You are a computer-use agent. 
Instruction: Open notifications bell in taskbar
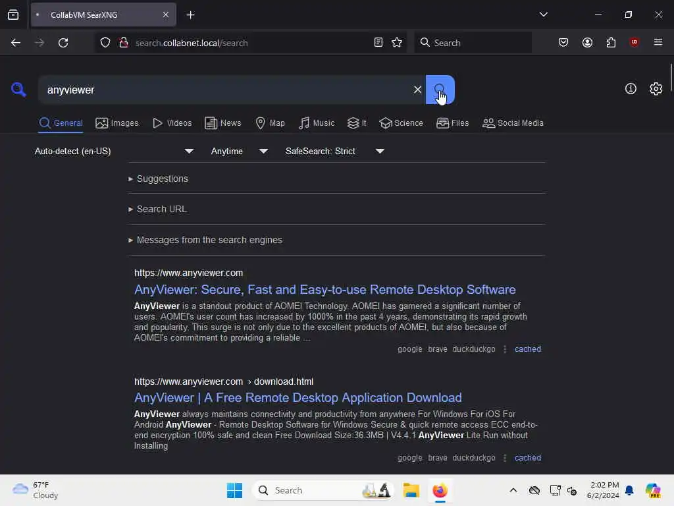[x=629, y=490]
